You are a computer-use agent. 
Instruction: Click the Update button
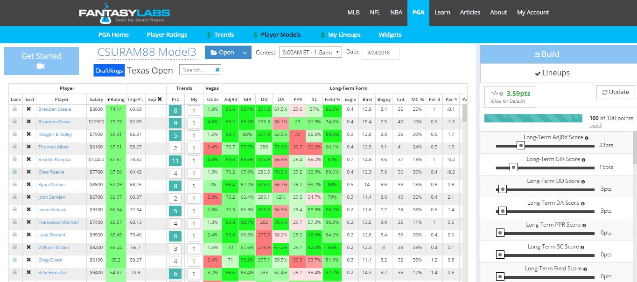[x=616, y=92]
